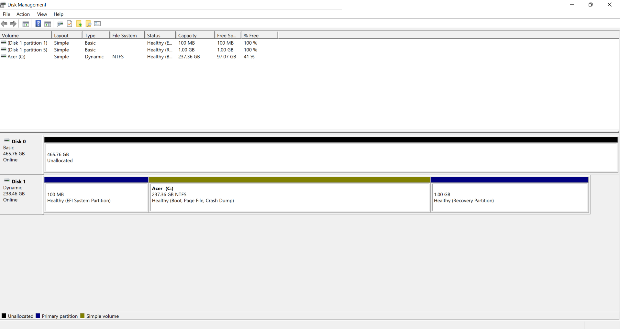This screenshot has width=620, height=329.
Task: Click the Rescan Disks toolbar icon
Action: point(60,24)
